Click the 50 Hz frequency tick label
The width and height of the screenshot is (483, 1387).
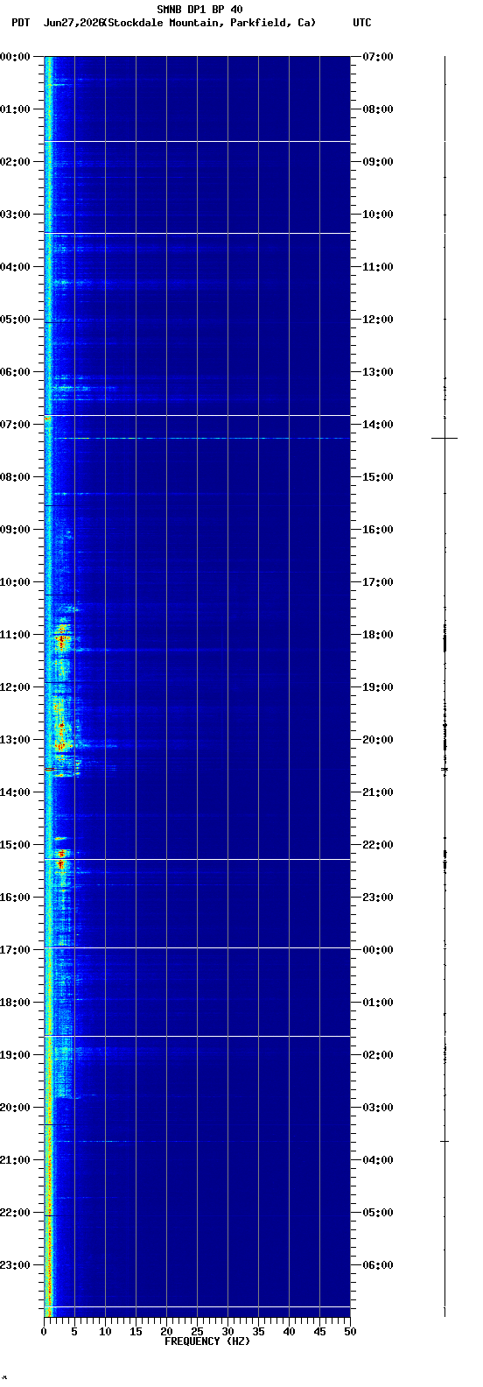tap(350, 1332)
